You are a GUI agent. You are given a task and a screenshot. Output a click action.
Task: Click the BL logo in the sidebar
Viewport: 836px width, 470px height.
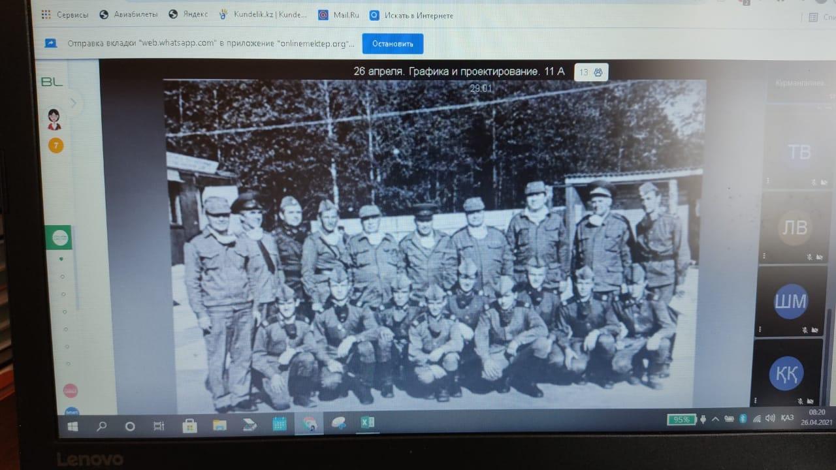point(51,82)
